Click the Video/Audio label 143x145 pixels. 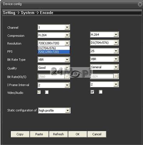click(15, 93)
